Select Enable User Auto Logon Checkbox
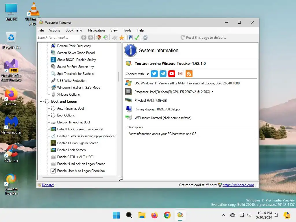 81,171
